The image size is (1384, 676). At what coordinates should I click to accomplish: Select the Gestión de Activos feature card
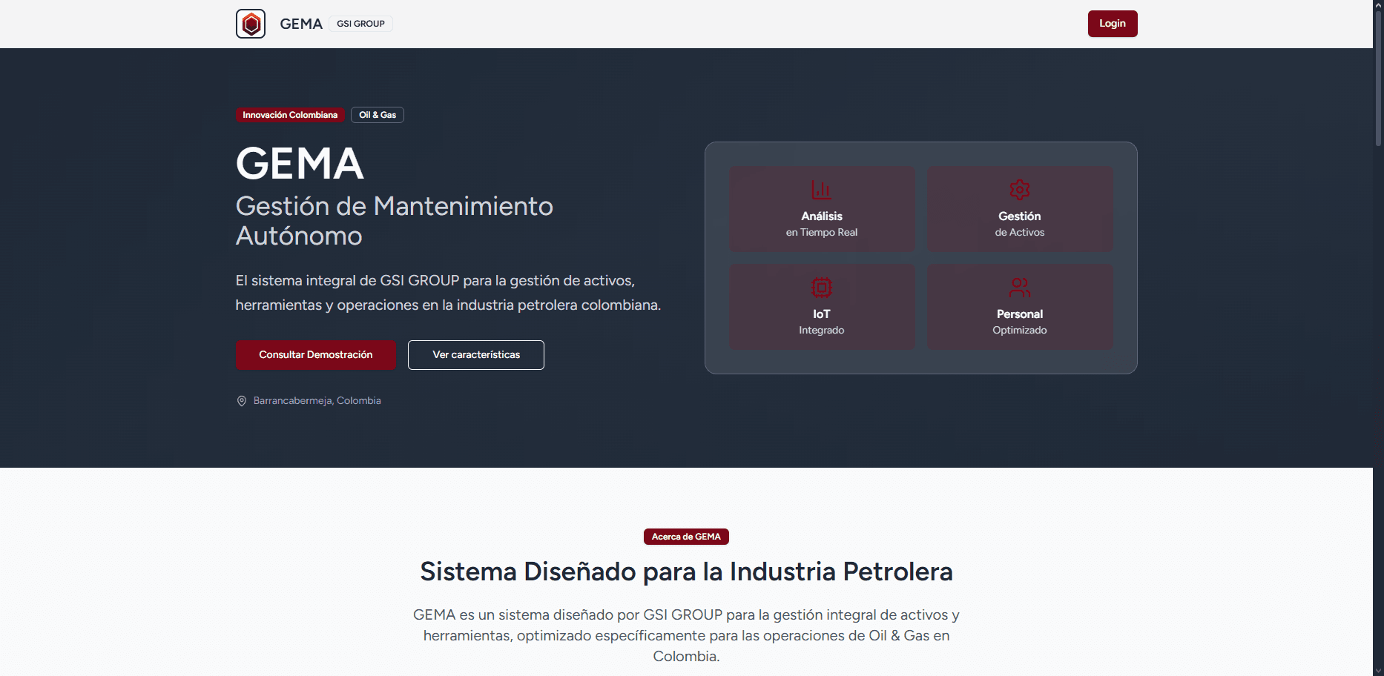(1020, 209)
